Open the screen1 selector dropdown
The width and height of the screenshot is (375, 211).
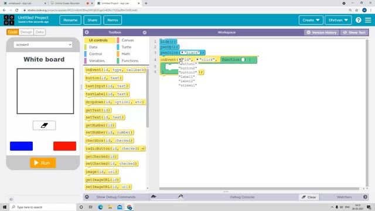tap(43, 45)
